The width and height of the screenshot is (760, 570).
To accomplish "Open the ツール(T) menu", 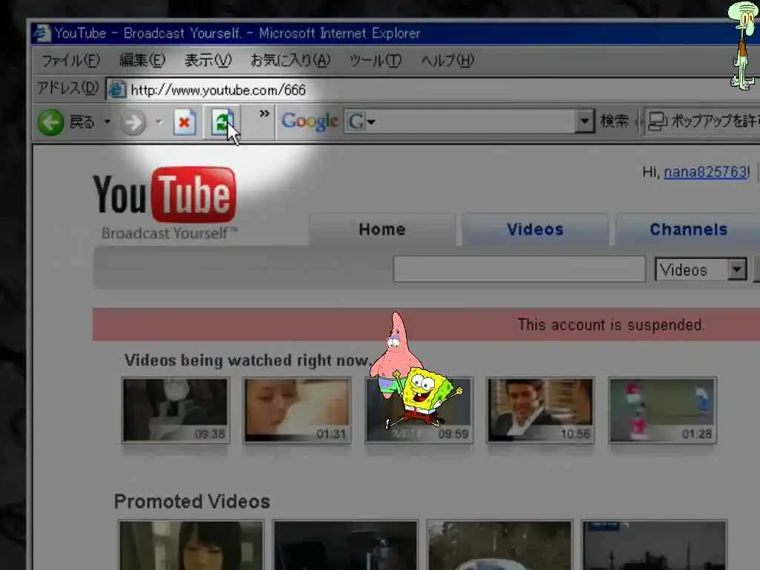I will (x=376, y=61).
